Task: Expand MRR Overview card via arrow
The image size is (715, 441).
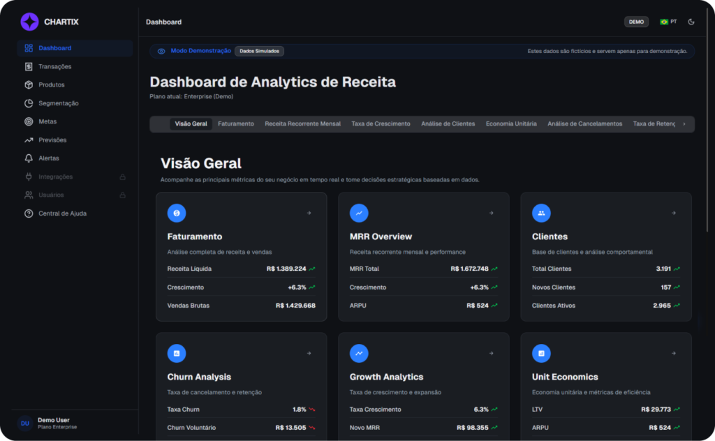Action: [491, 213]
